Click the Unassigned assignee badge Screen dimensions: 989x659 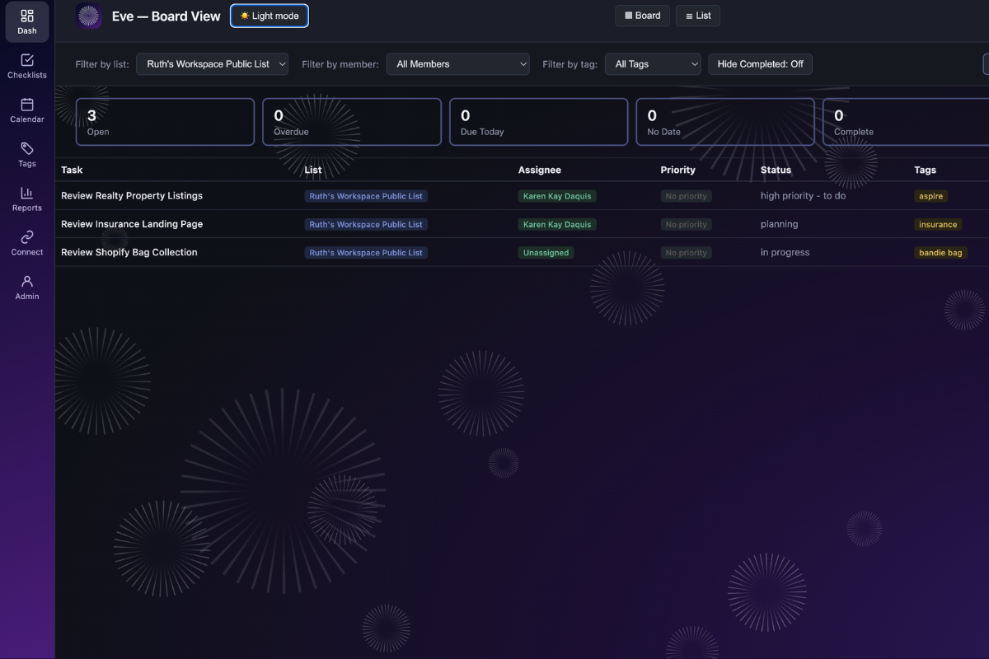546,253
